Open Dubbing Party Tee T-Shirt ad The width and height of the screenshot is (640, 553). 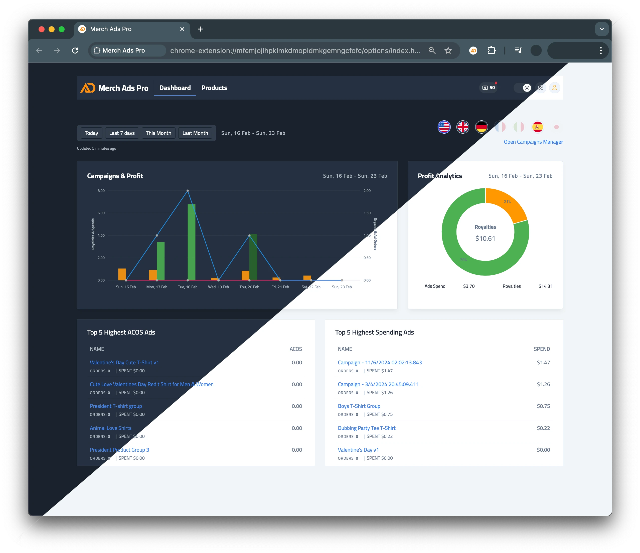(367, 428)
